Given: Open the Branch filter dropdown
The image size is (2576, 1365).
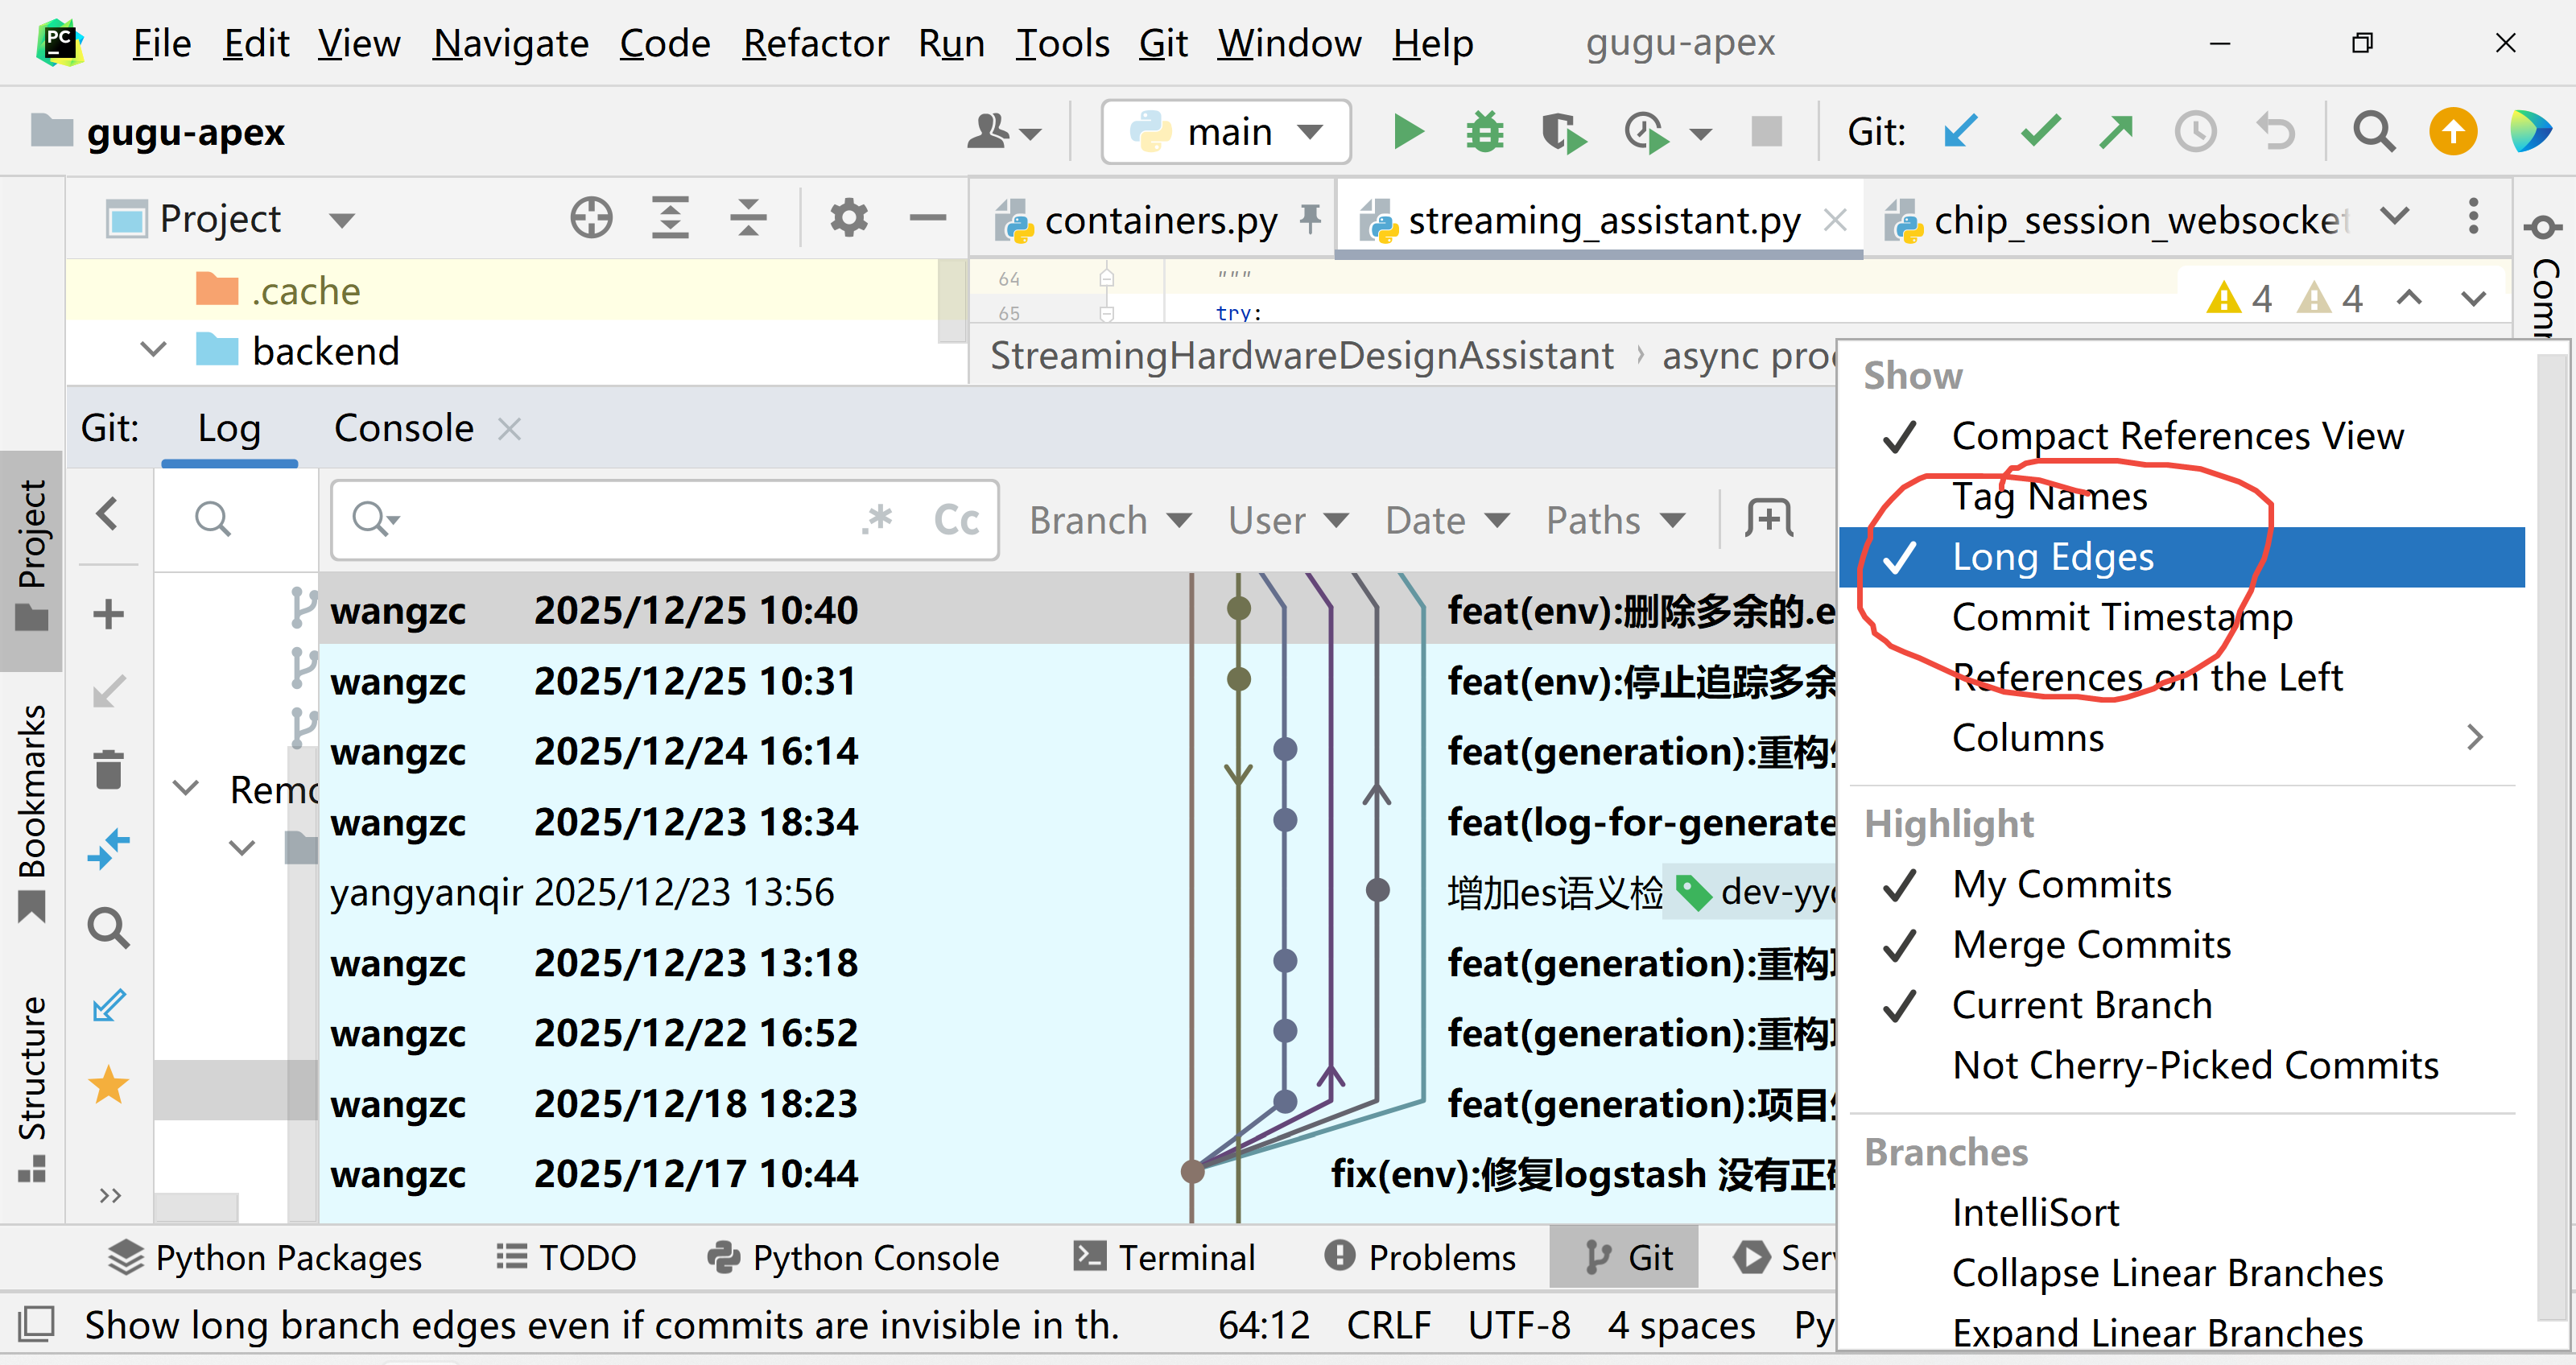Looking at the screenshot, I should click(1109, 520).
